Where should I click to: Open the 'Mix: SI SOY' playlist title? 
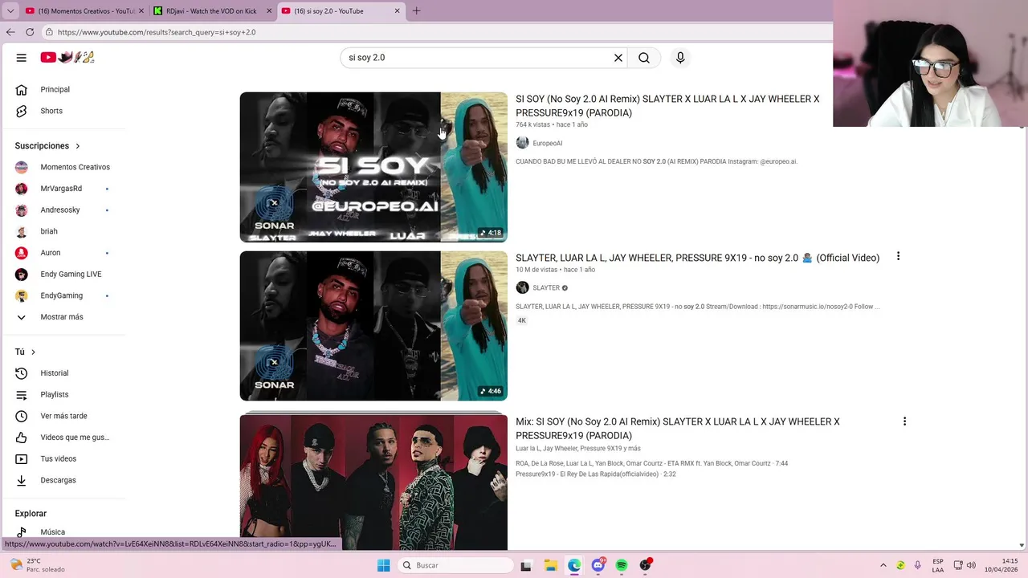677,429
